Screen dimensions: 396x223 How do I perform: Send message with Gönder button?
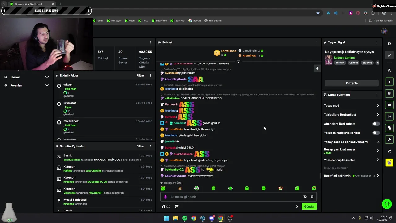click(309, 207)
